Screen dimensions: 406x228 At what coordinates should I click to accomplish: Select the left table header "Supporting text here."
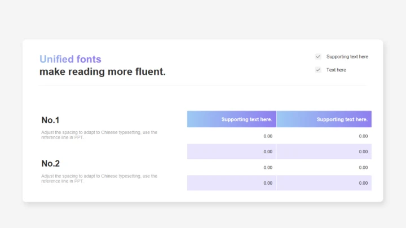(x=232, y=119)
